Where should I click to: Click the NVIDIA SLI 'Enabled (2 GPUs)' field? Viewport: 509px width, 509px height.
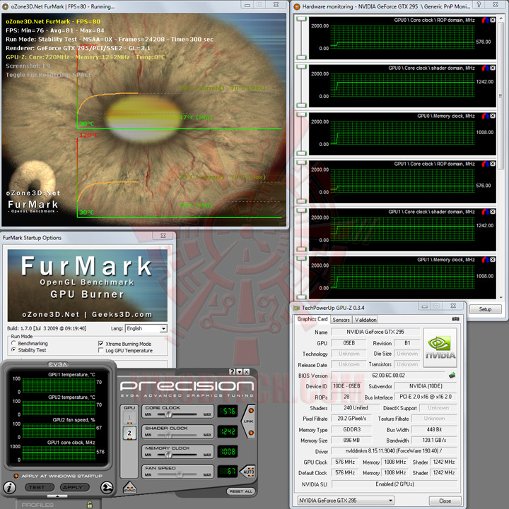pos(394,484)
